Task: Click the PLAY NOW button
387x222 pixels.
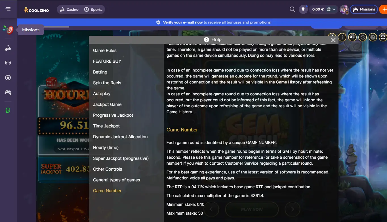Action: coord(252,210)
